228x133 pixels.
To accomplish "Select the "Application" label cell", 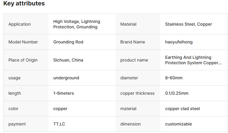I will pyautogui.click(x=20, y=24).
